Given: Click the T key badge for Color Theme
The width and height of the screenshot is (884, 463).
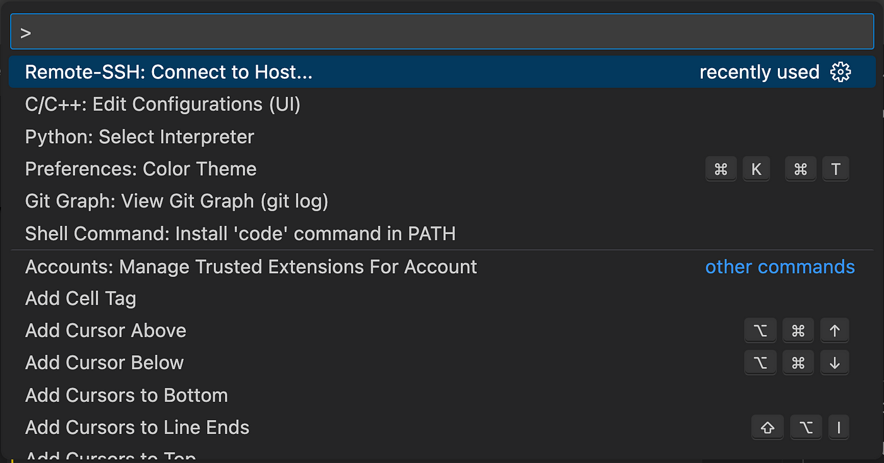Looking at the screenshot, I should pyautogui.click(x=836, y=169).
